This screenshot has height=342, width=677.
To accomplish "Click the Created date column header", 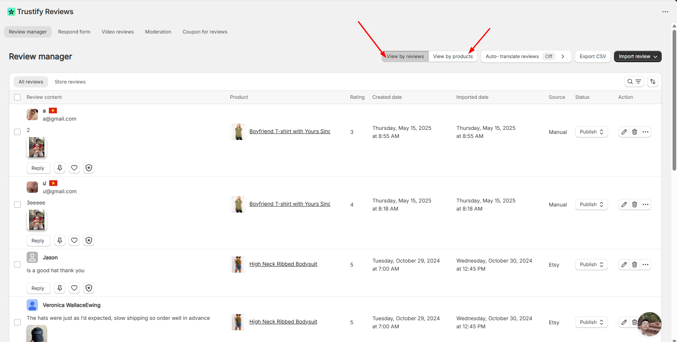I will 387,97.
